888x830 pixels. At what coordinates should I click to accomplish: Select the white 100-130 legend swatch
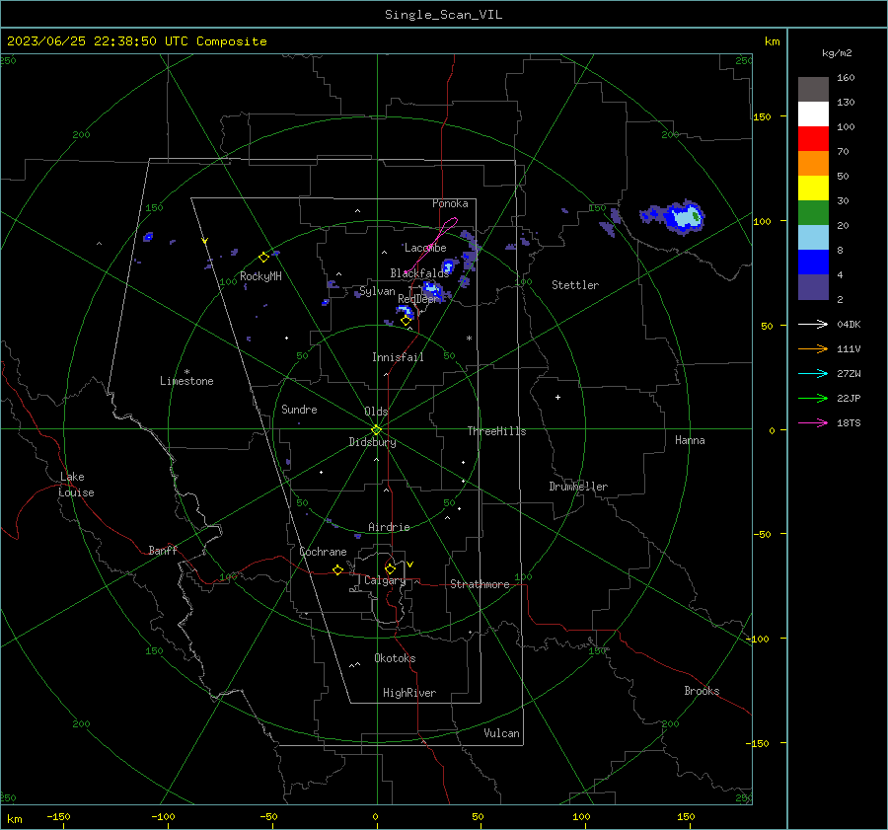tap(813, 114)
